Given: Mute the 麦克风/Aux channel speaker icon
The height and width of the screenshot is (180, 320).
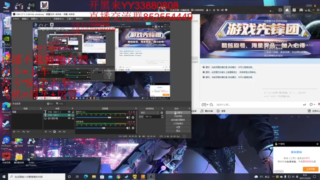Looking at the screenshot, I should pos(128,118).
